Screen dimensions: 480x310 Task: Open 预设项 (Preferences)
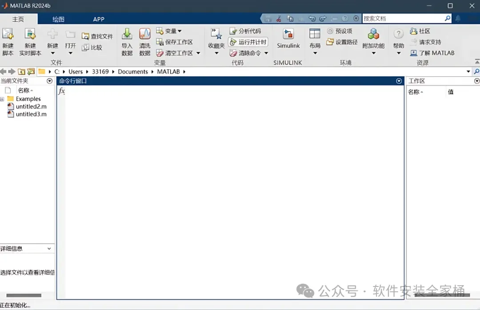point(340,31)
